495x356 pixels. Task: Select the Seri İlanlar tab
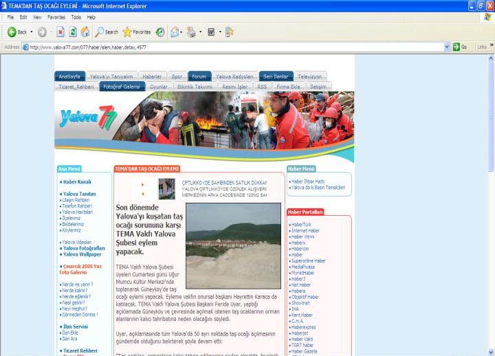(x=276, y=76)
